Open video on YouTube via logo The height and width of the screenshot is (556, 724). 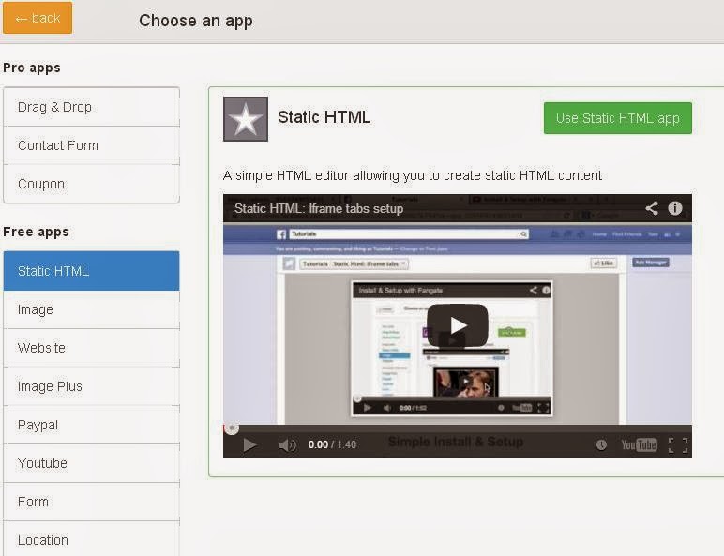[639, 444]
